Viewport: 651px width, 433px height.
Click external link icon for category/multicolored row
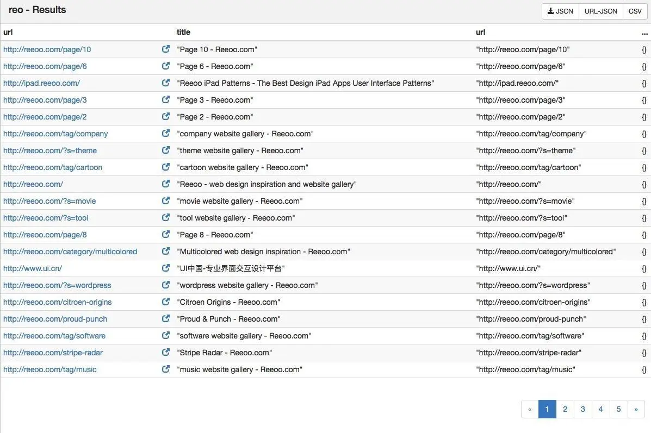[x=166, y=251]
